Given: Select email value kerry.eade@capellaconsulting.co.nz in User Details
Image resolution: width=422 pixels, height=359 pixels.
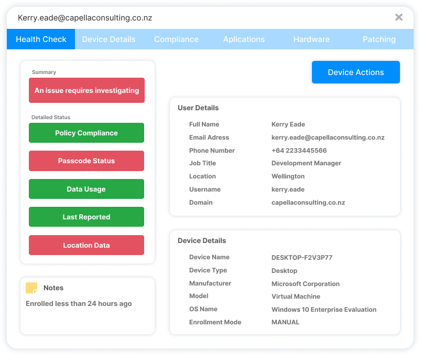Looking at the screenshot, I should (x=328, y=138).
